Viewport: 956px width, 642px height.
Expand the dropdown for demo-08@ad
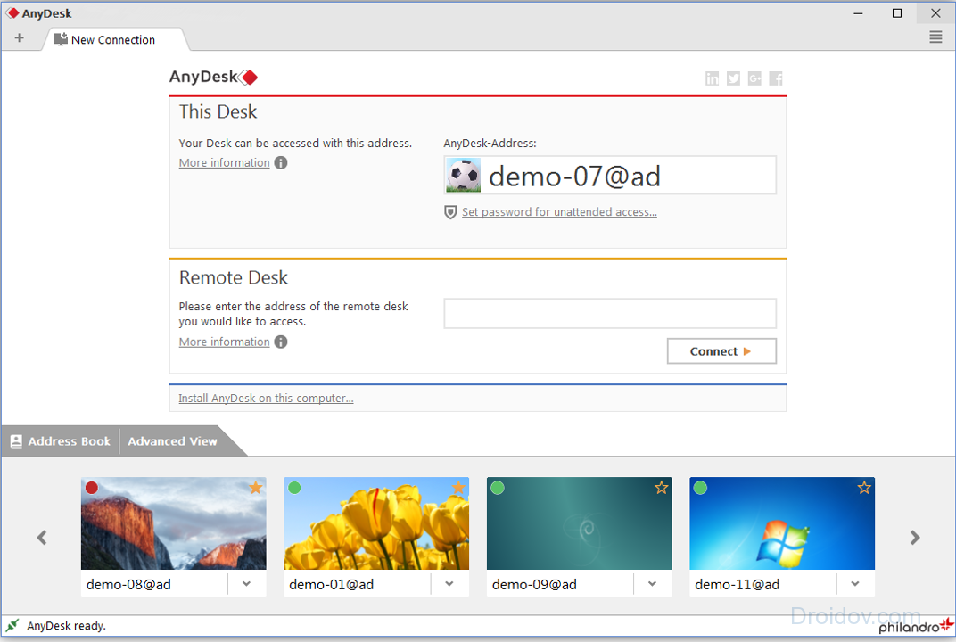247,584
